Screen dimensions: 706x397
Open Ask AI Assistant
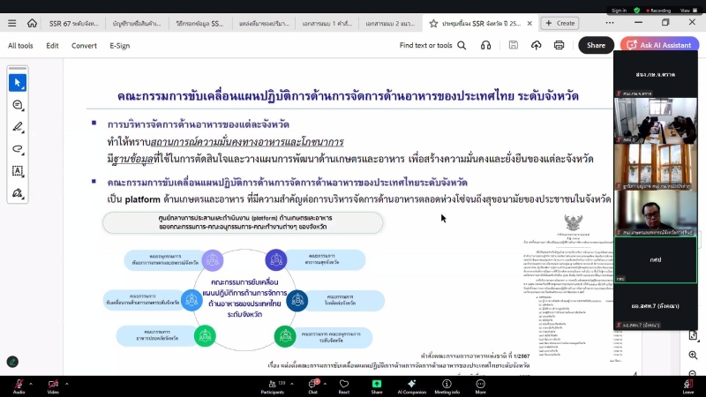click(x=659, y=45)
